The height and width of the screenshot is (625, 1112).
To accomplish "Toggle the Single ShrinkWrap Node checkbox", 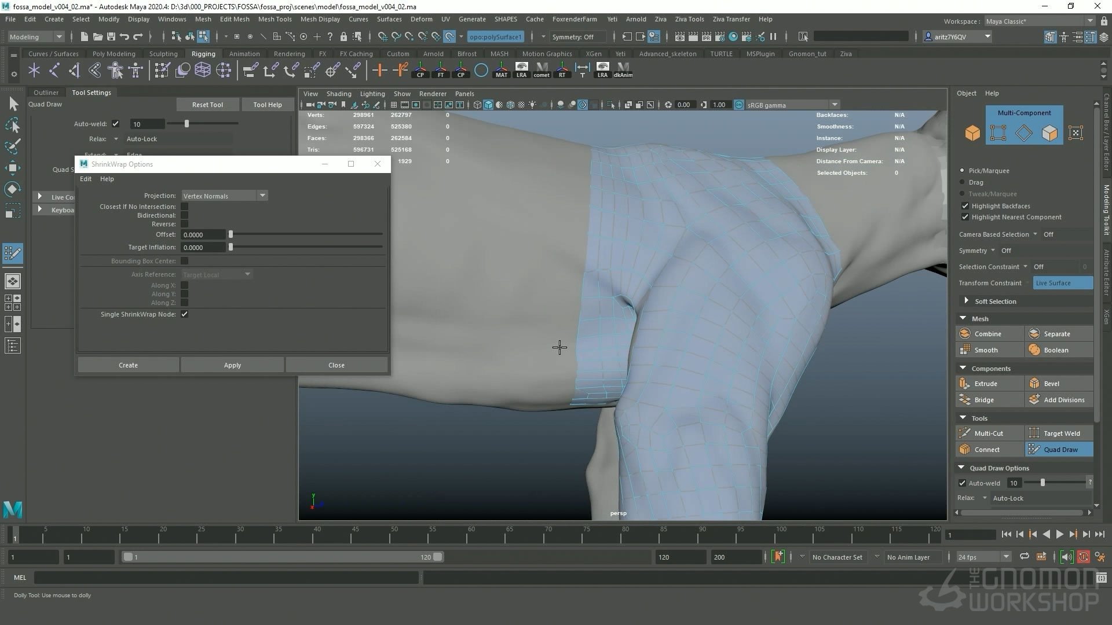I will coord(184,314).
